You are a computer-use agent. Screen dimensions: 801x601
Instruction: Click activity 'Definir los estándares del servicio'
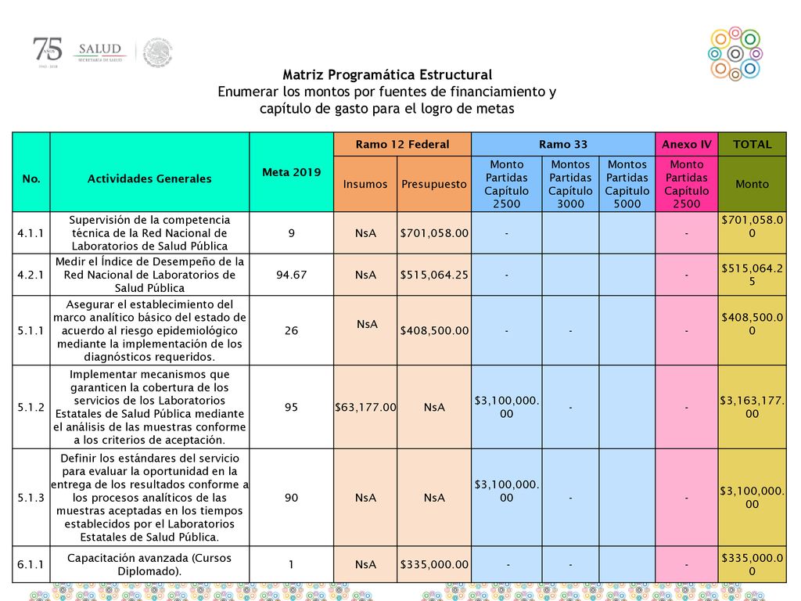[x=149, y=498]
